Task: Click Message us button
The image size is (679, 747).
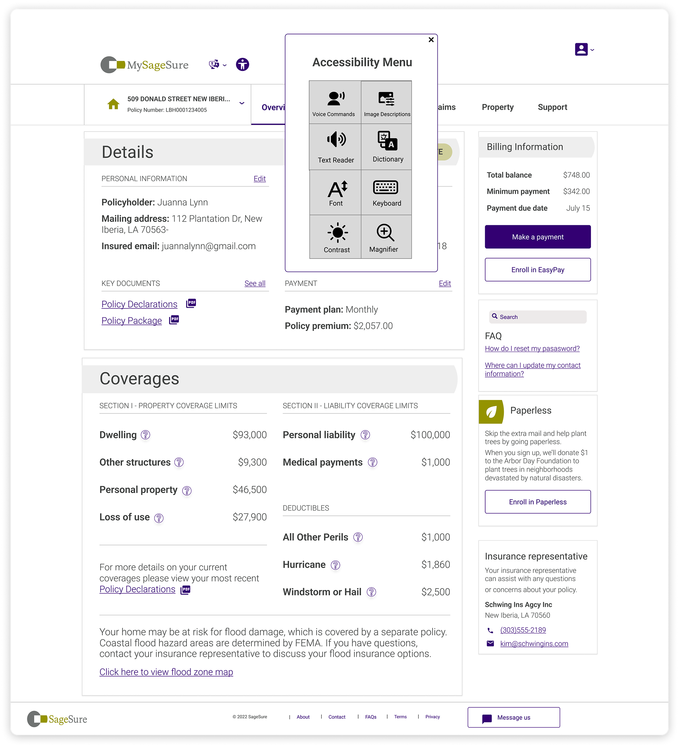Action: tap(513, 717)
